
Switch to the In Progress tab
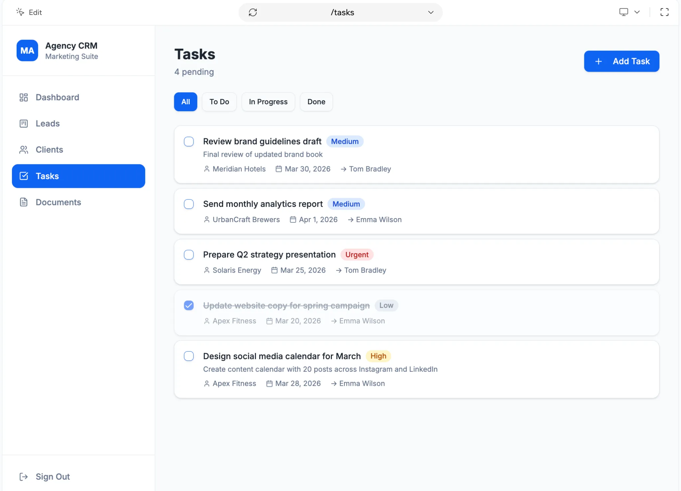point(268,102)
